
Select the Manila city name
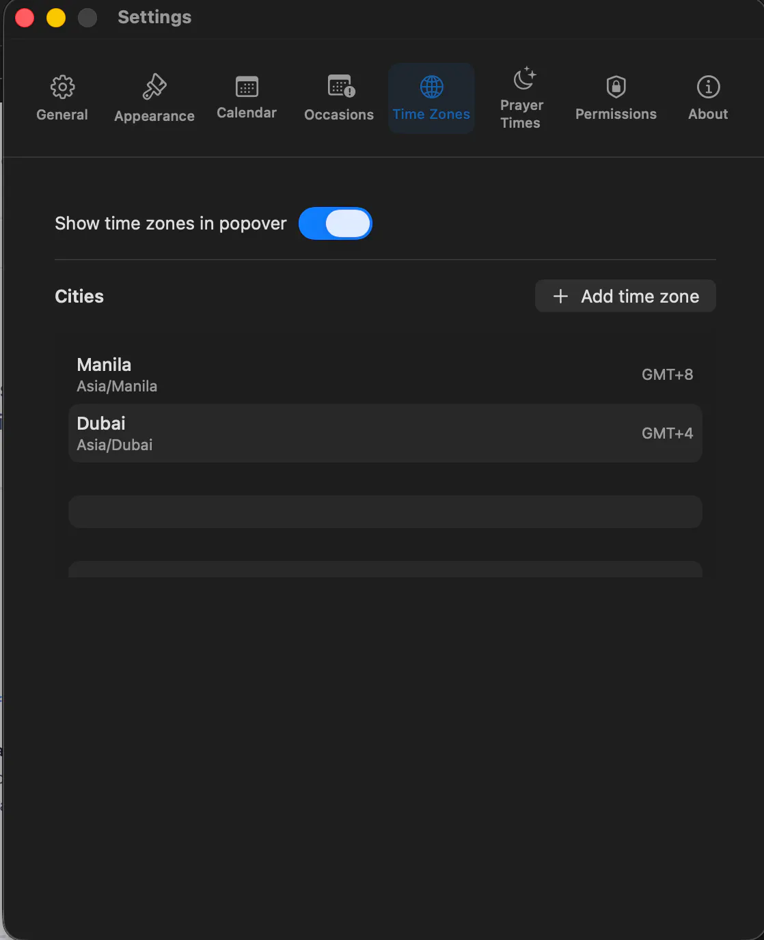[104, 365]
